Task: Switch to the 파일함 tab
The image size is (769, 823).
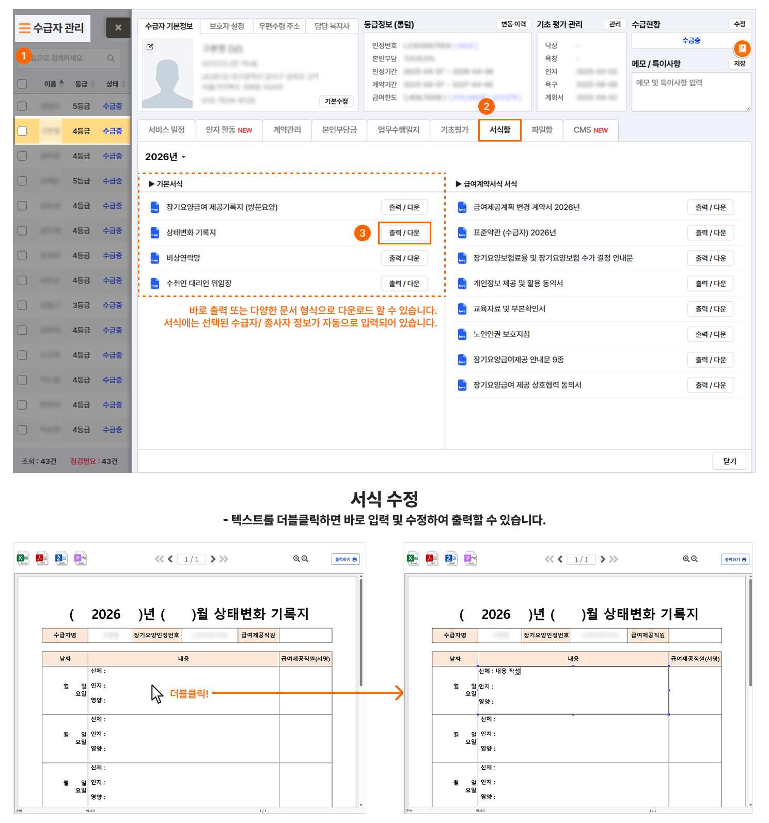Action: pos(542,130)
